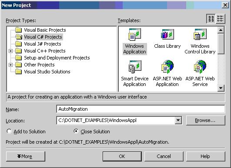The width and height of the screenshot is (231, 168).
Task: Click the Visual C++ Projects folder icon
Action: [19, 51]
